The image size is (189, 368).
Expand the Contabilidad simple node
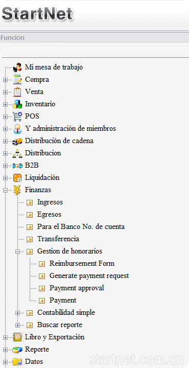pyautogui.click(x=17, y=313)
